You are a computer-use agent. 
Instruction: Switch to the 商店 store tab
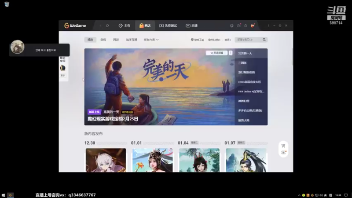coord(145,26)
